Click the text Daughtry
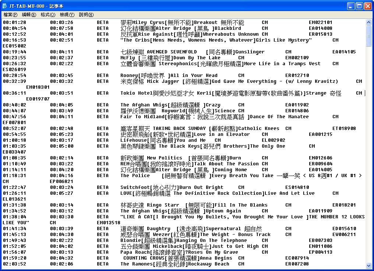 click(x=159, y=229)
